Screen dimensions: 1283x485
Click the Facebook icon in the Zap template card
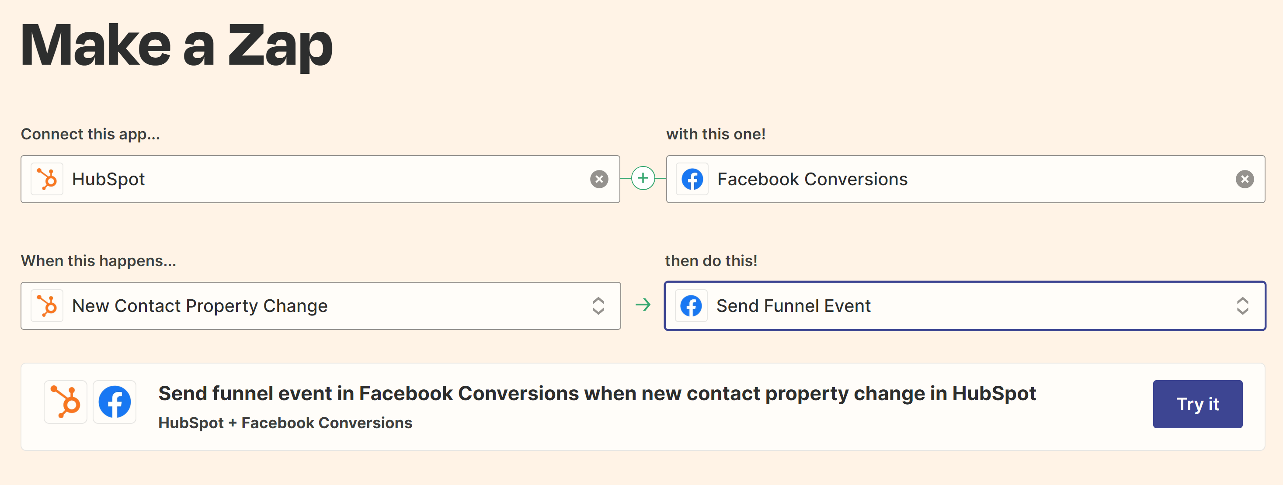click(115, 402)
